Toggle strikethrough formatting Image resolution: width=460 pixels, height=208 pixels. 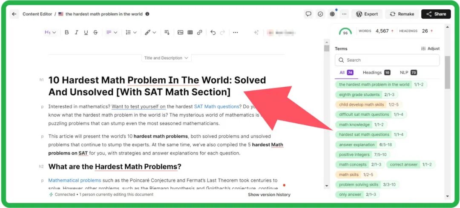95,32
